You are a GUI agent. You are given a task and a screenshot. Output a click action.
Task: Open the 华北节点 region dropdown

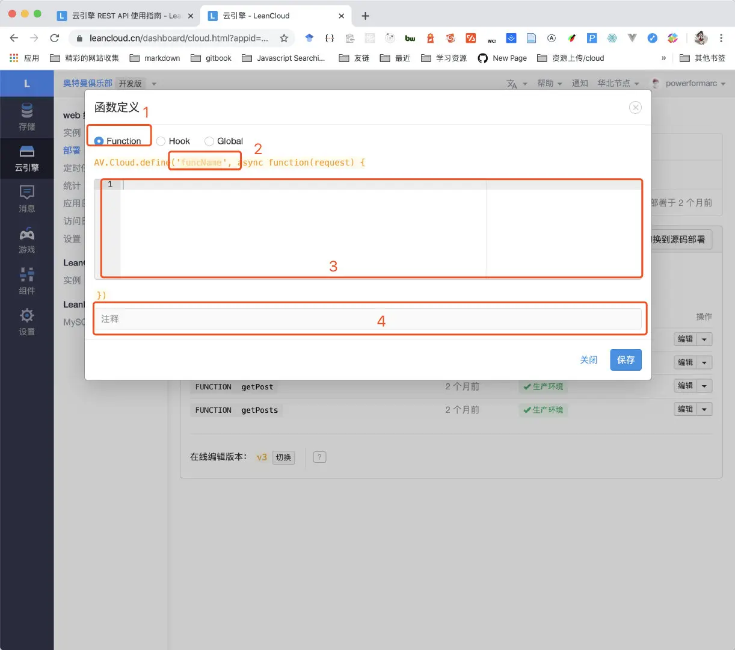click(618, 83)
